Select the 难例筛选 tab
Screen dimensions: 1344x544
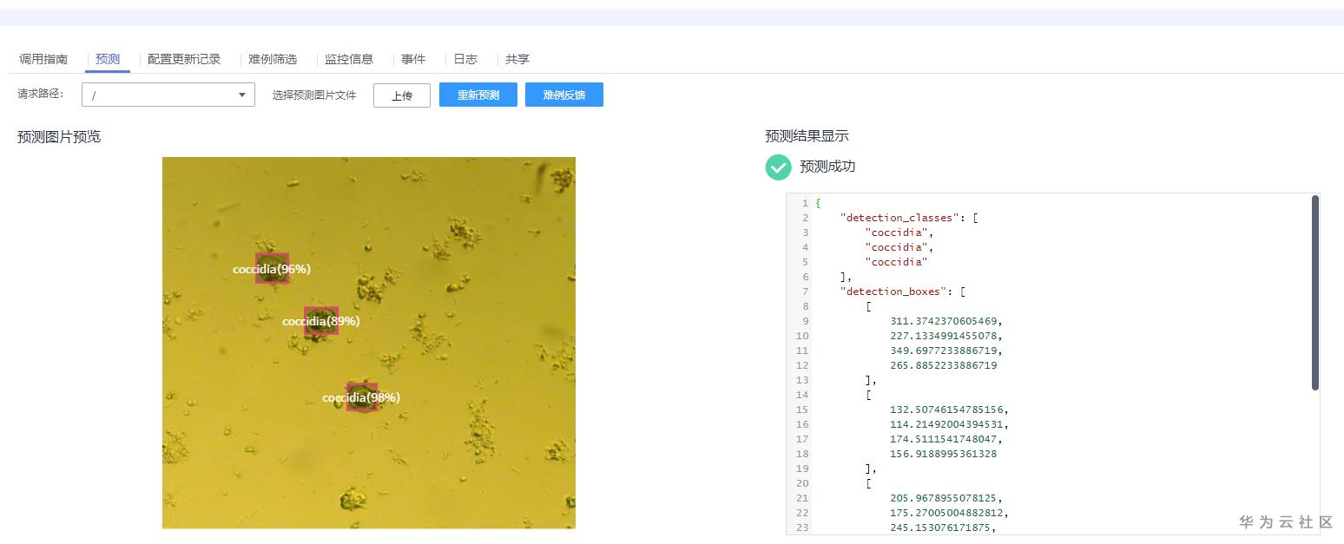coord(272,59)
